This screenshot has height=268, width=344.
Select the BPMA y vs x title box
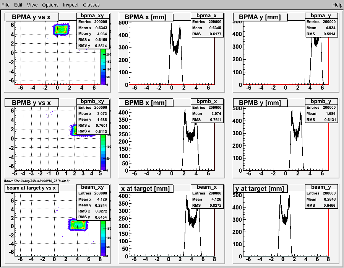[x=32, y=17]
